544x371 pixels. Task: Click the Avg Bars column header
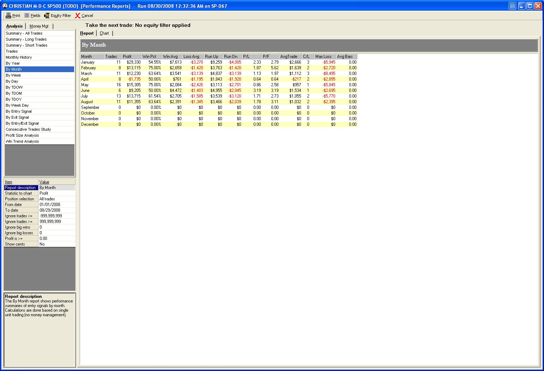347,57
